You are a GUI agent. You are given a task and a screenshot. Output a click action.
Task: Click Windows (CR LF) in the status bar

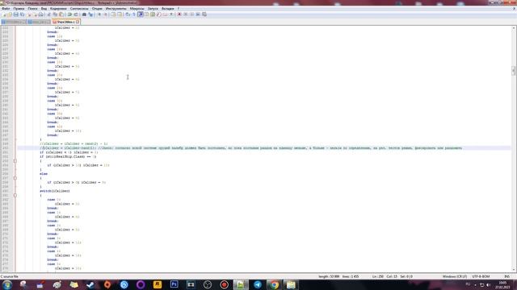coord(454,276)
